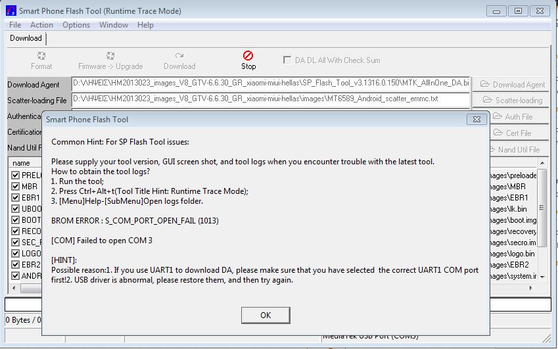Click the horizontal scroll right arrow
The height and width of the screenshot is (349, 558).
(x=530, y=288)
